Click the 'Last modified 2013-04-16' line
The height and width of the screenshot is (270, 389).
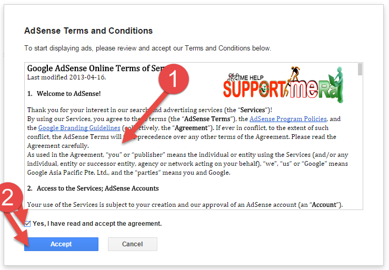66,77
